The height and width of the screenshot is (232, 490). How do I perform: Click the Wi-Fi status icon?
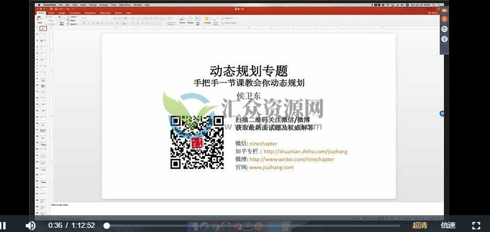click(x=388, y=5)
